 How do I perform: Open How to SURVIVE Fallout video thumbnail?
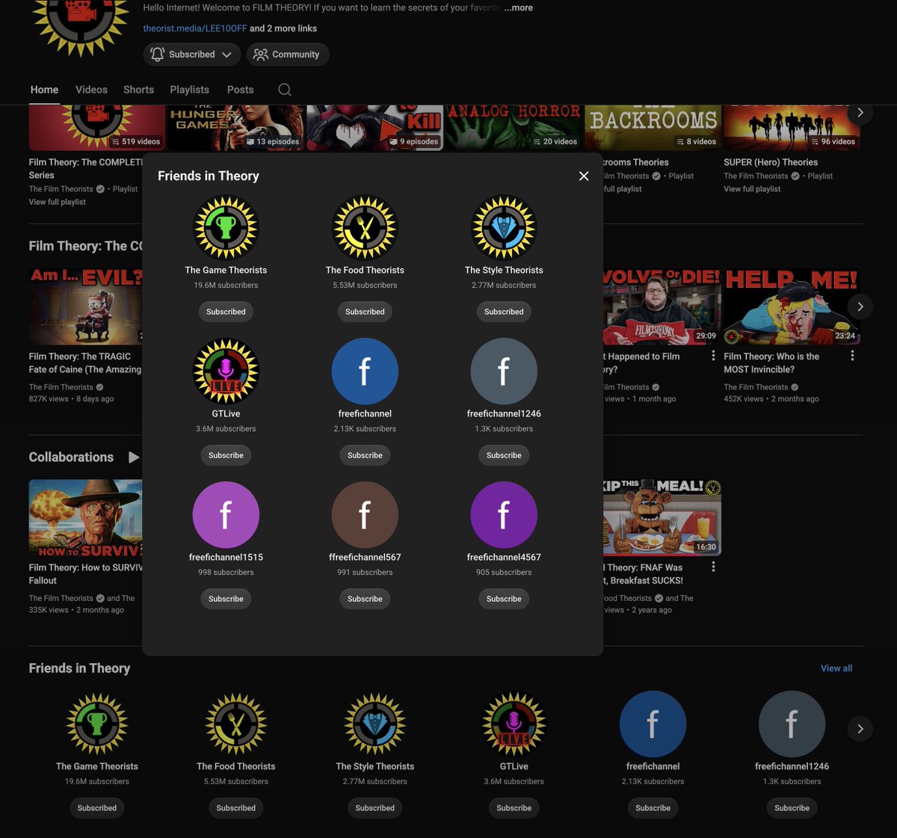[86, 517]
